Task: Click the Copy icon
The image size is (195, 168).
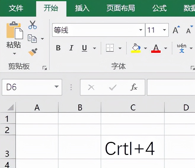Action: [32, 39]
